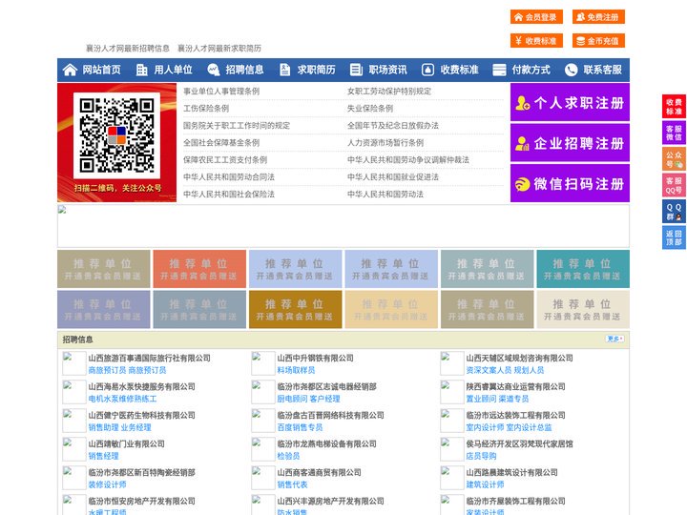Open 失业保险条例 link

point(370,108)
